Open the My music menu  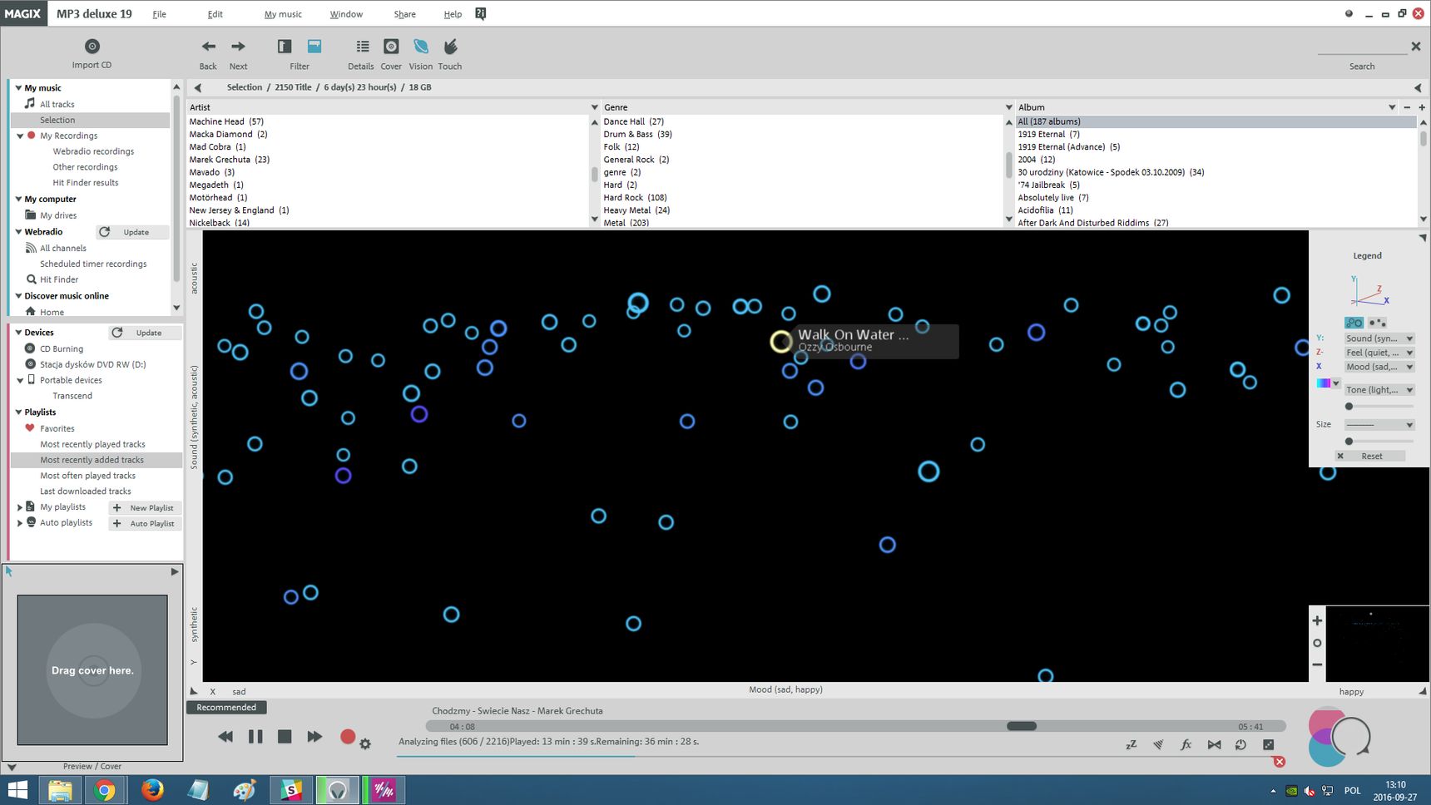click(x=283, y=14)
